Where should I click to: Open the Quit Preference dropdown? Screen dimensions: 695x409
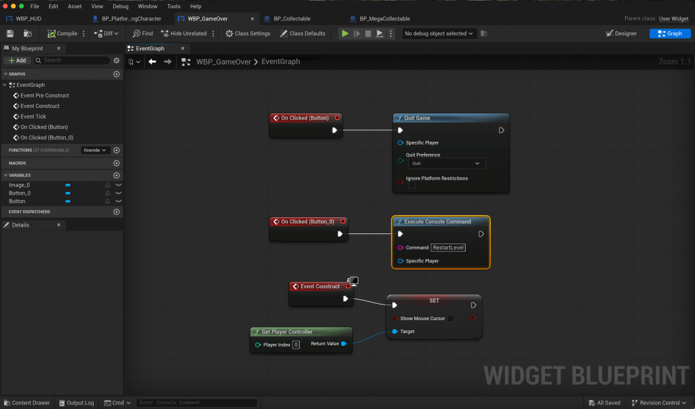point(446,163)
